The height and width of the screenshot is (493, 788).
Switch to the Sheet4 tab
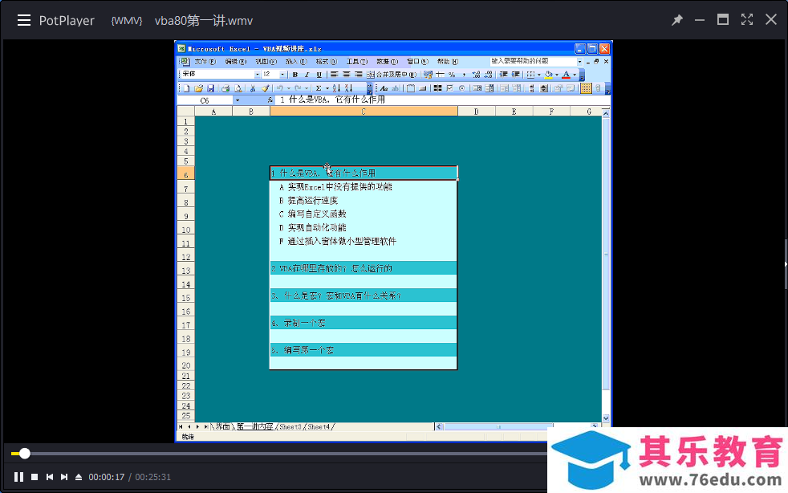pyautogui.click(x=319, y=426)
